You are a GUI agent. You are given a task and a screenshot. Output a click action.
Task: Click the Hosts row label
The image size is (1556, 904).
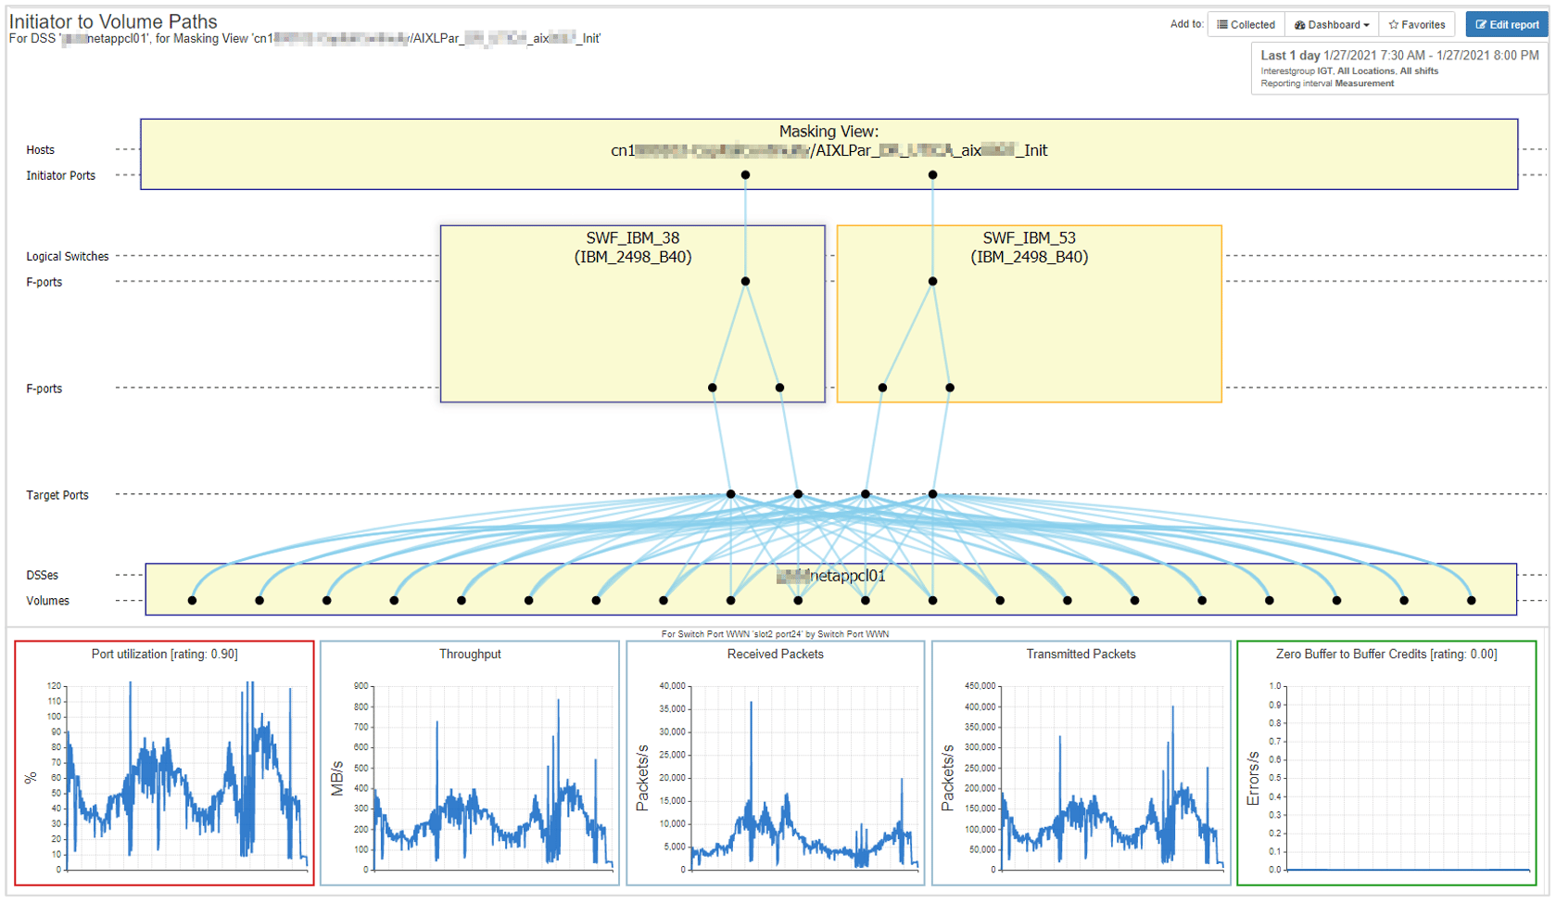tap(41, 149)
